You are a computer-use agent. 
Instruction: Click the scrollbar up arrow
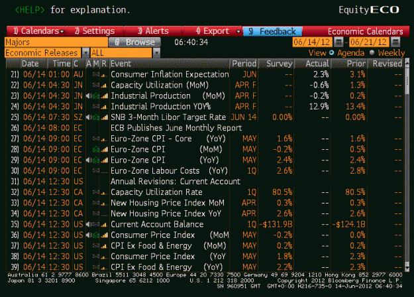(407, 62)
